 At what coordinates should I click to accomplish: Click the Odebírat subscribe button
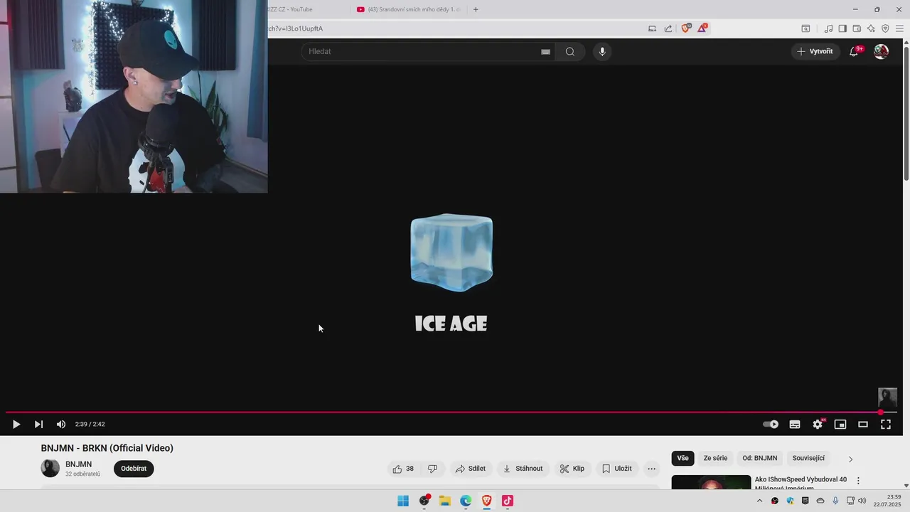134,469
